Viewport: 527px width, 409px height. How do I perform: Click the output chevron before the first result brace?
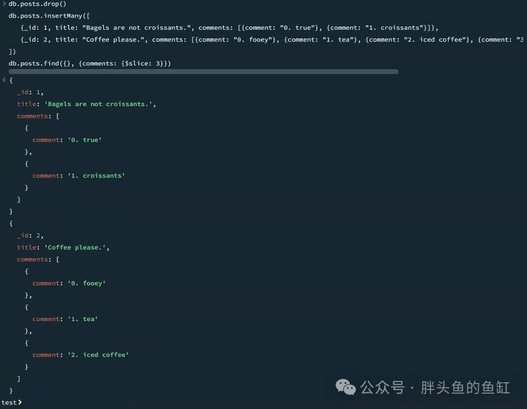point(4,80)
